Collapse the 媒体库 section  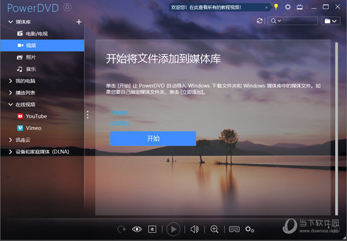click(10, 21)
